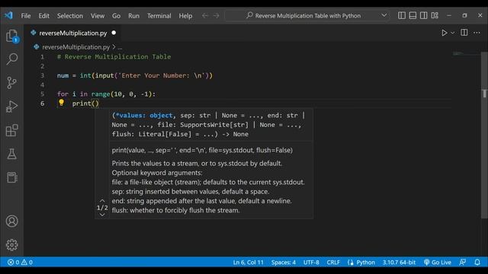The height and width of the screenshot is (274, 488).
Task: Select the reverseMultiplication.py editor tab
Action: (x=73, y=33)
